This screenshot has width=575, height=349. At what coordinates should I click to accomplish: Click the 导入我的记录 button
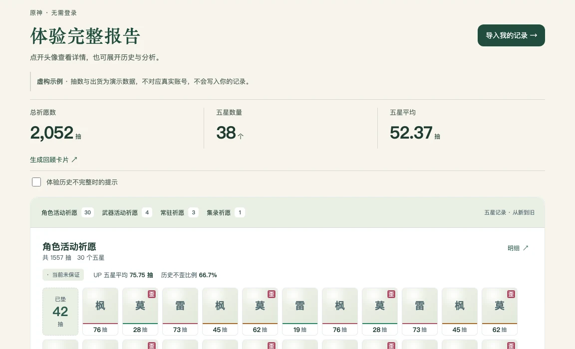(x=511, y=35)
